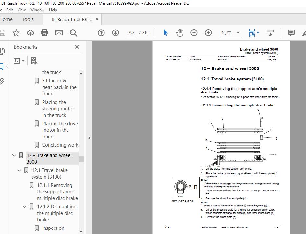Switch to the BT Reach Truck RRE document tab
This screenshot has height=234, width=306.
72,19
